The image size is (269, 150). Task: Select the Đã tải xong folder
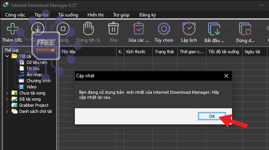26,99
